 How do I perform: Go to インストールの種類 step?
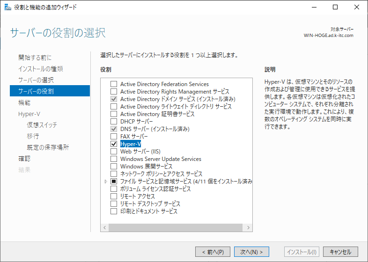coord(41,69)
